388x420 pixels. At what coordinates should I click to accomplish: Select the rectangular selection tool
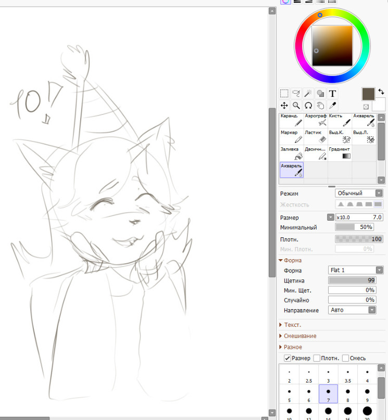284,94
